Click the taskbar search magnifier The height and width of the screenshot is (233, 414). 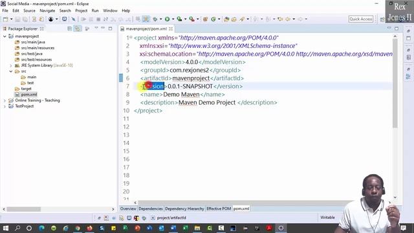(x=17, y=228)
